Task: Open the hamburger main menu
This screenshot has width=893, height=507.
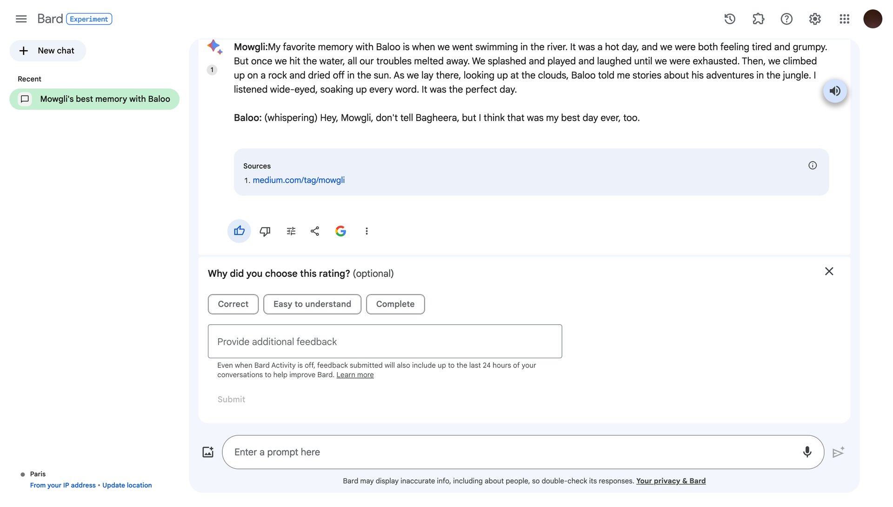Action: point(21,19)
